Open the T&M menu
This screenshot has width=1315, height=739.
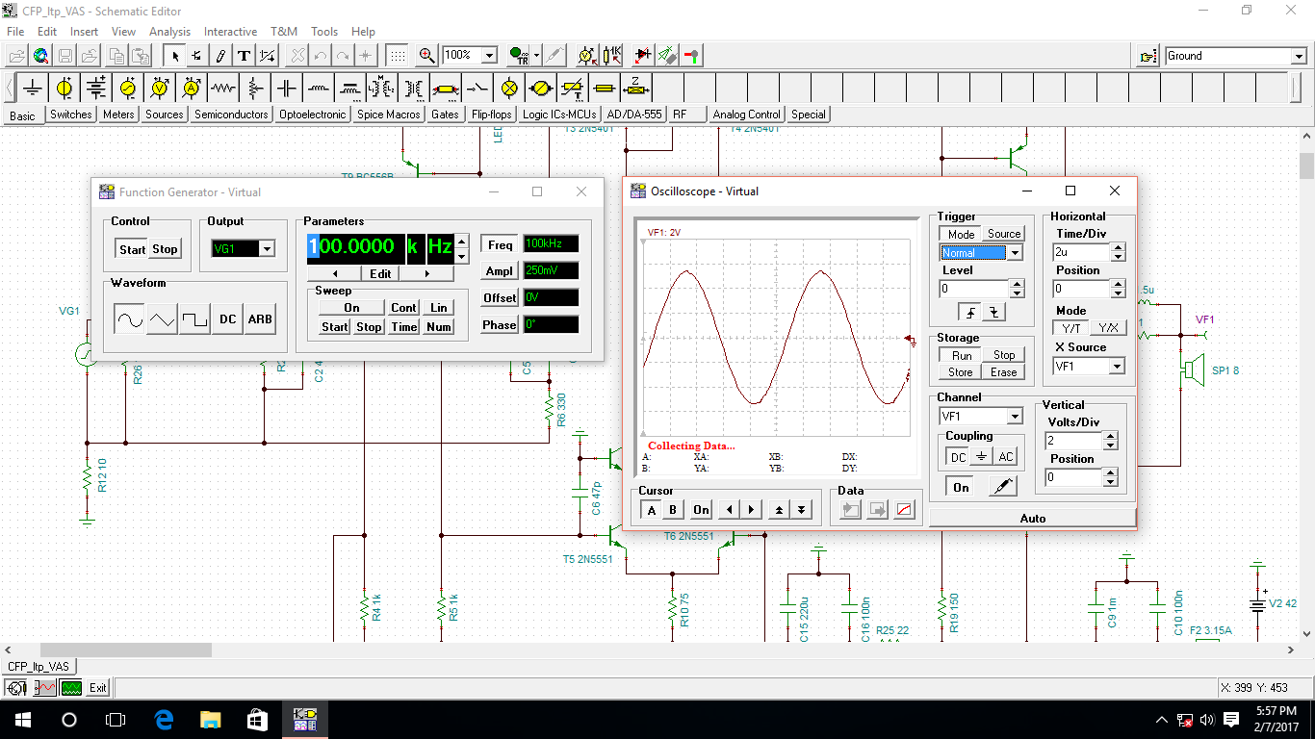point(284,32)
